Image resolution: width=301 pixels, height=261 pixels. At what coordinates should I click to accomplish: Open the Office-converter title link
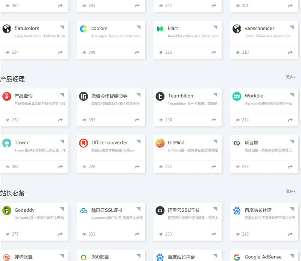pos(109,143)
